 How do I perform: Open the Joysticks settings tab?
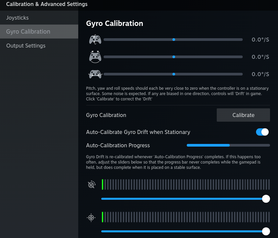click(x=17, y=18)
